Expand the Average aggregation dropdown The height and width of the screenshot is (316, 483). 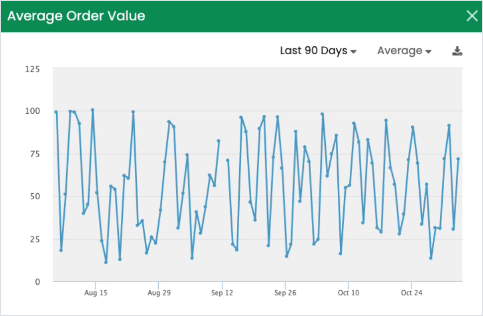(x=404, y=51)
